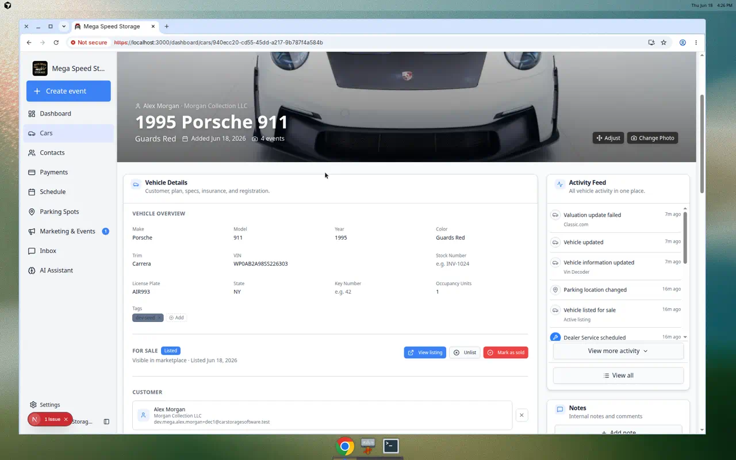736x460 pixels.
Task: Open Settings in the sidebar
Action: pos(45,405)
